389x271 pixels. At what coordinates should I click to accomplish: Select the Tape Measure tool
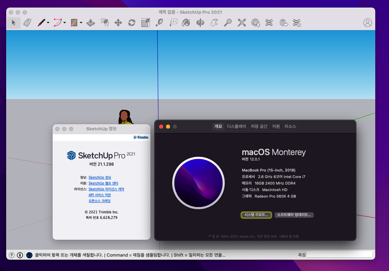tap(159, 23)
